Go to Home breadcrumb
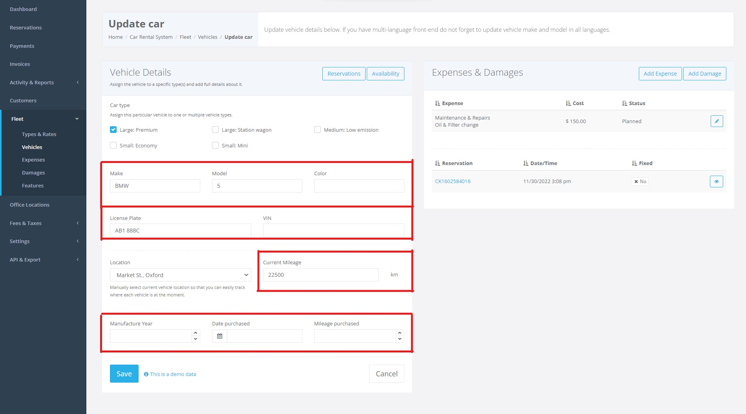The image size is (746, 414). coord(115,37)
